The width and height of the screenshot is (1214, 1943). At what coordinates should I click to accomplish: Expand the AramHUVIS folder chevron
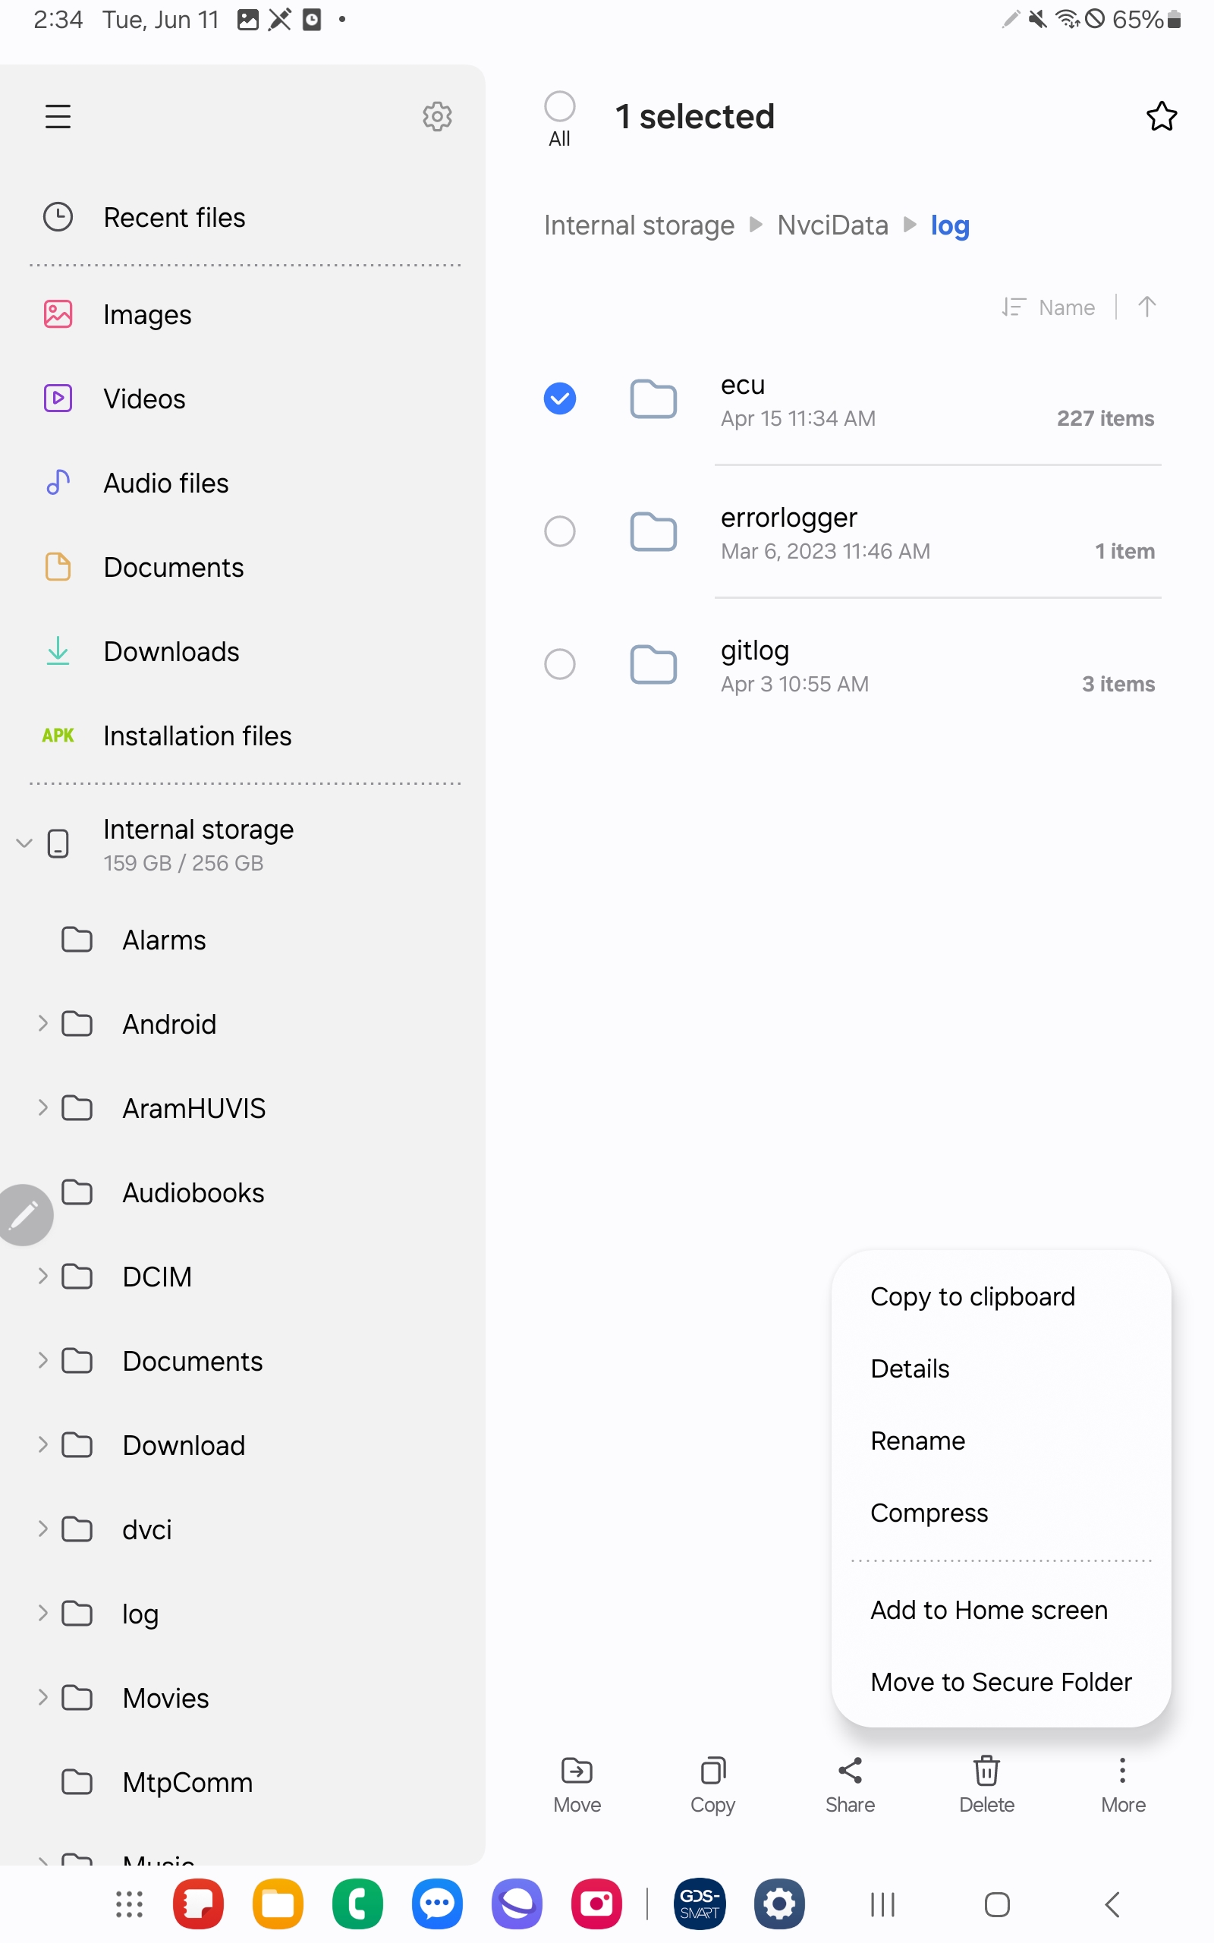pyautogui.click(x=42, y=1108)
